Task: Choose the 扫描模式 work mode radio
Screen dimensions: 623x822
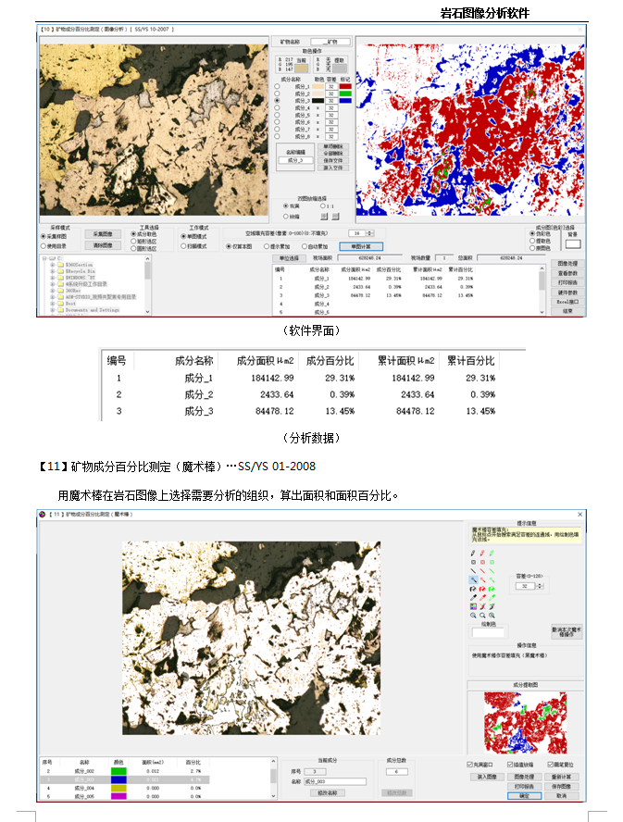Action: 183,246
